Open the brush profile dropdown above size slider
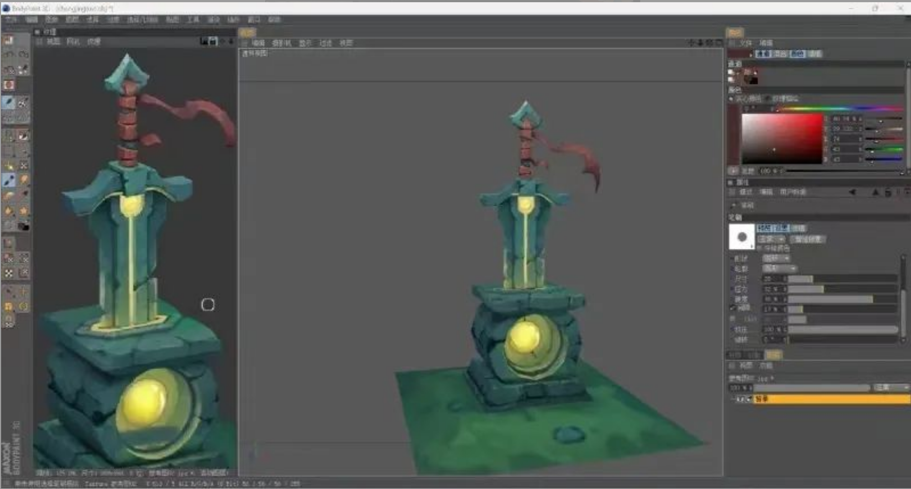This screenshot has width=911, height=489. coord(780,268)
